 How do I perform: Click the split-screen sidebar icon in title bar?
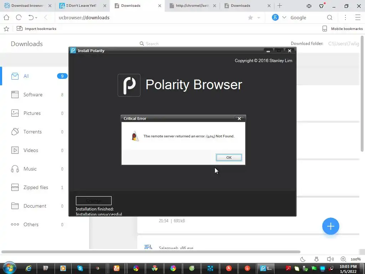coord(309,6)
